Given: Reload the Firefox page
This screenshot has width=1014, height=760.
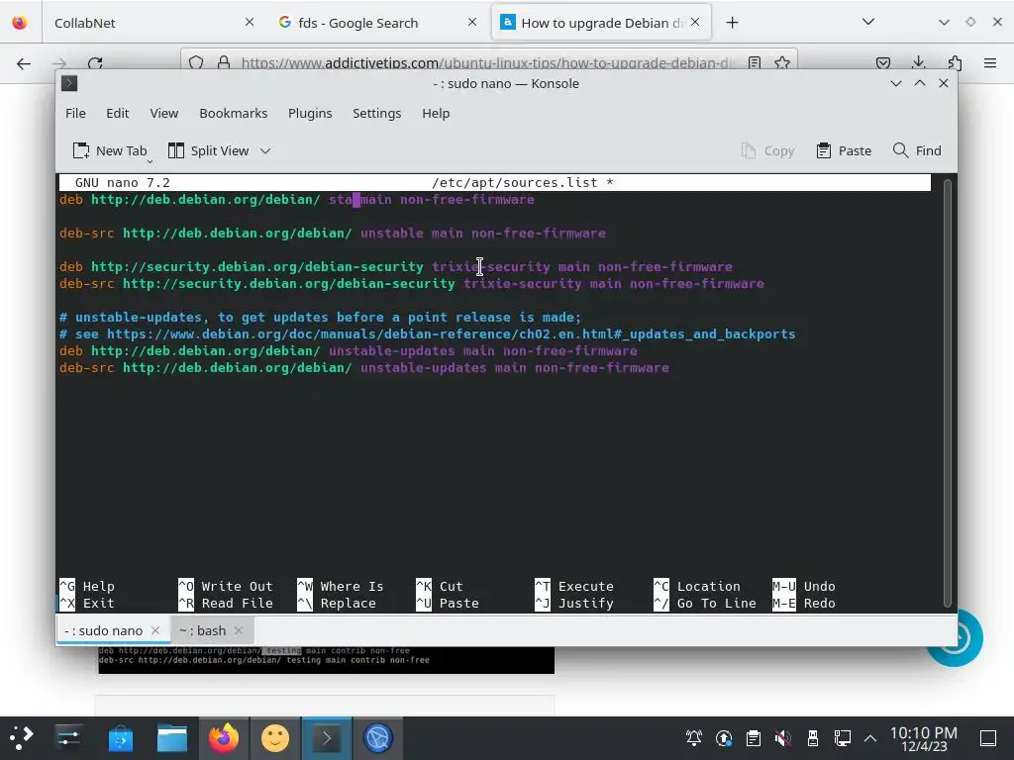Looking at the screenshot, I should pos(95,63).
